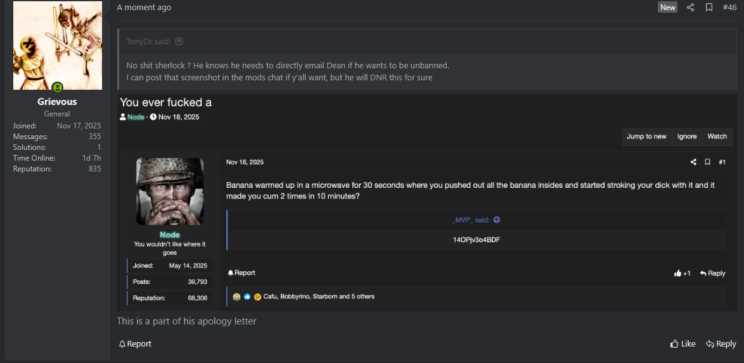Reply to Grievous's post #46
This screenshot has height=363, width=744.
[721, 344]
